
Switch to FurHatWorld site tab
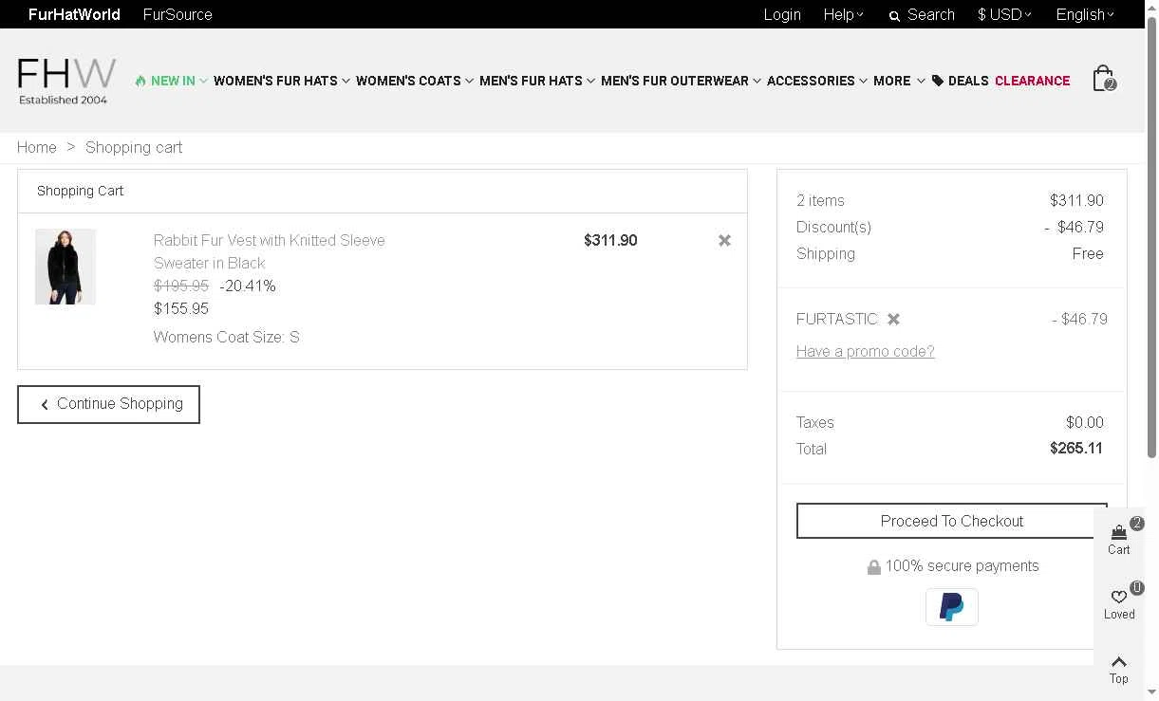74,14
